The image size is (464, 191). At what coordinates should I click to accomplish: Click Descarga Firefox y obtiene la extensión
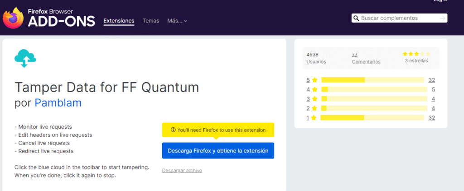tap(218, 150)
